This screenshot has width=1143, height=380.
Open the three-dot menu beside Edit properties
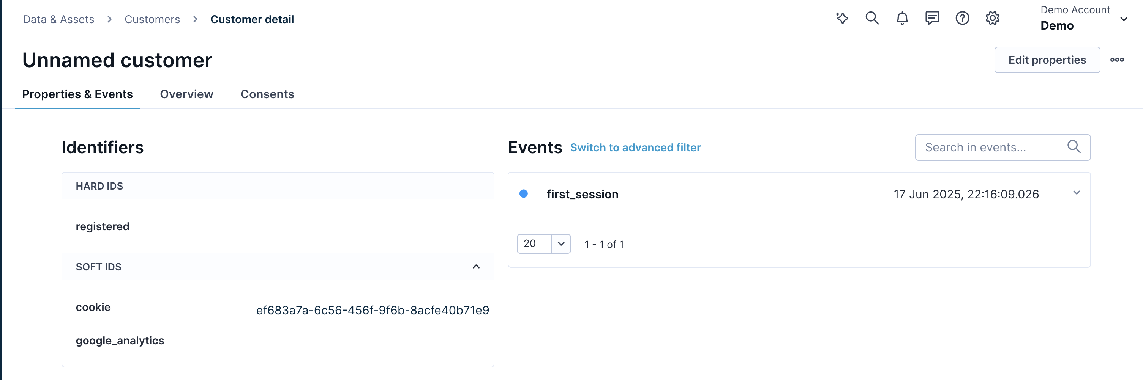click(1118, 59)
